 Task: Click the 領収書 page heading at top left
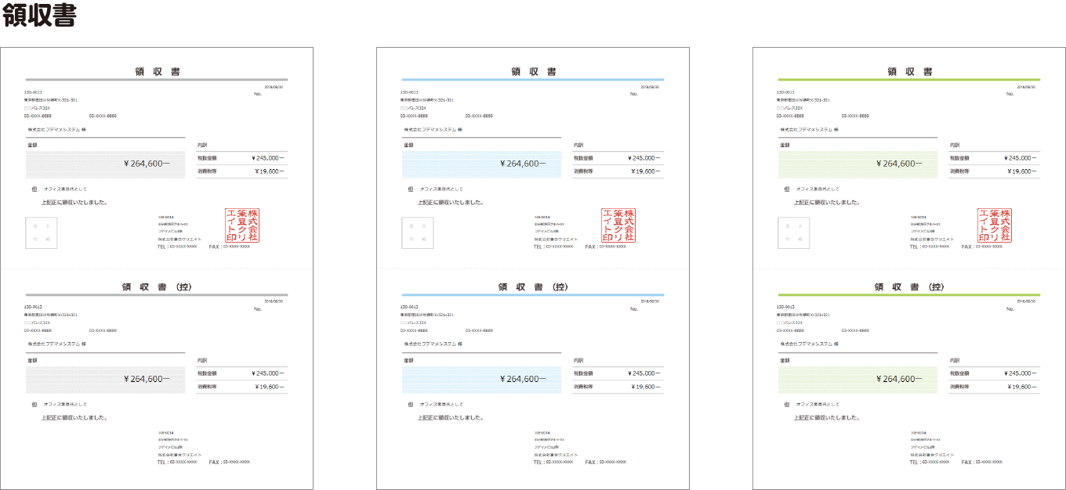[x=39, y=16]
